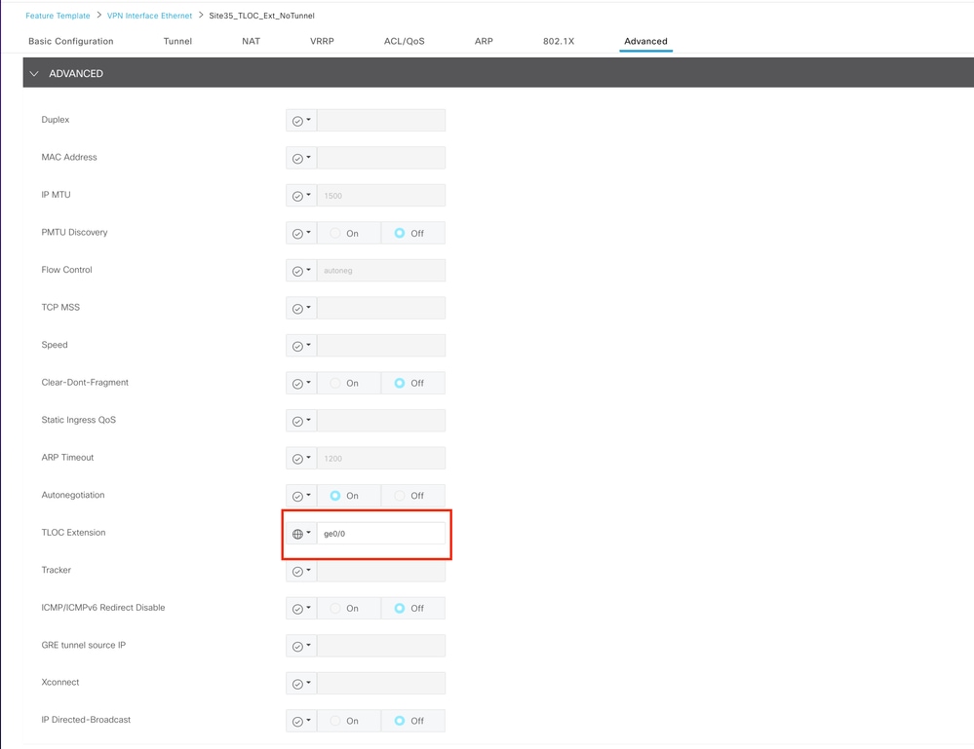This screenshot has width=974, height=749.
Task: Select PMTU Discovery Off radio
Action: click(x=400, y=234)
